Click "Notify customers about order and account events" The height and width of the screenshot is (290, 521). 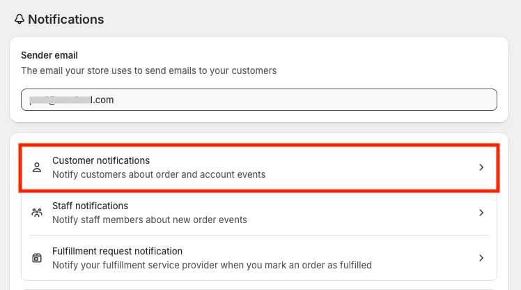pos(159,174)
